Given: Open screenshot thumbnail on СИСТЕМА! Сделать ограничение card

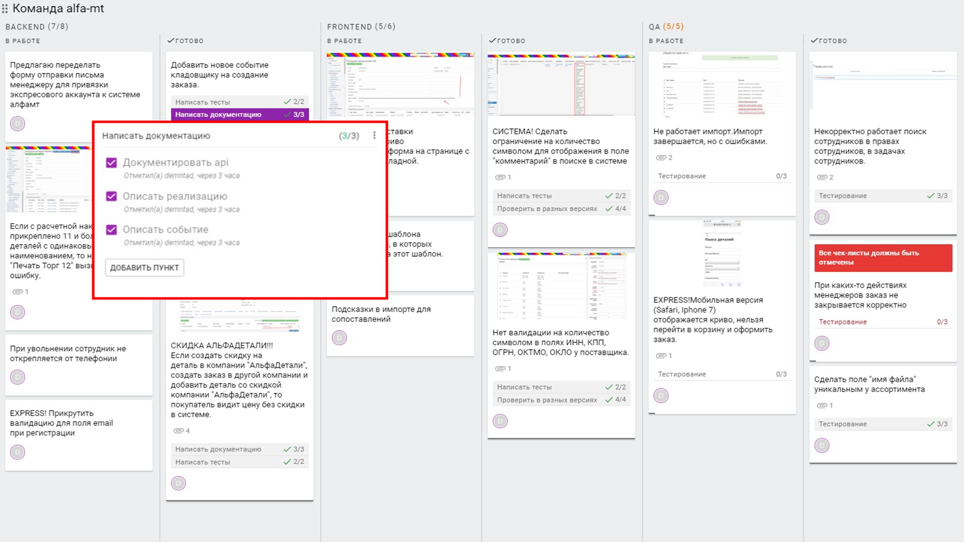Looking at the screenshot, I should 561,84.
